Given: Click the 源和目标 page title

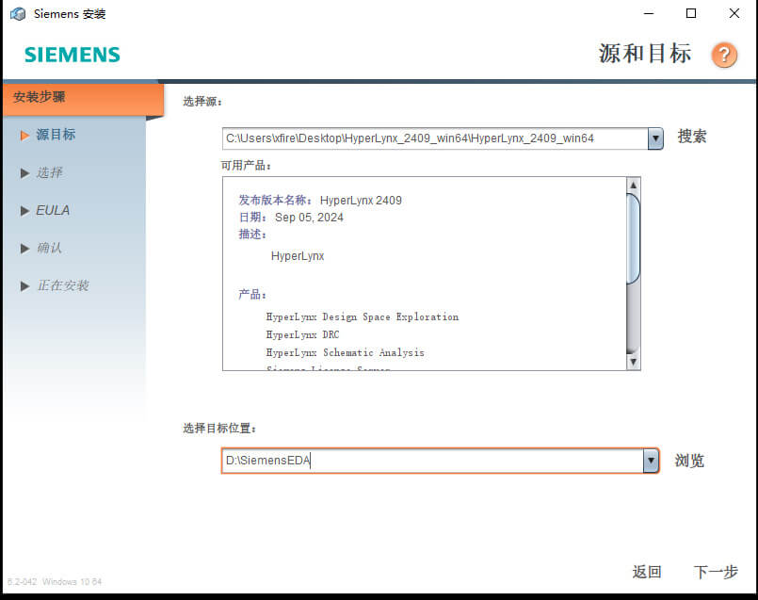Looking at the screenshot, I should click(x=645, y=53).
